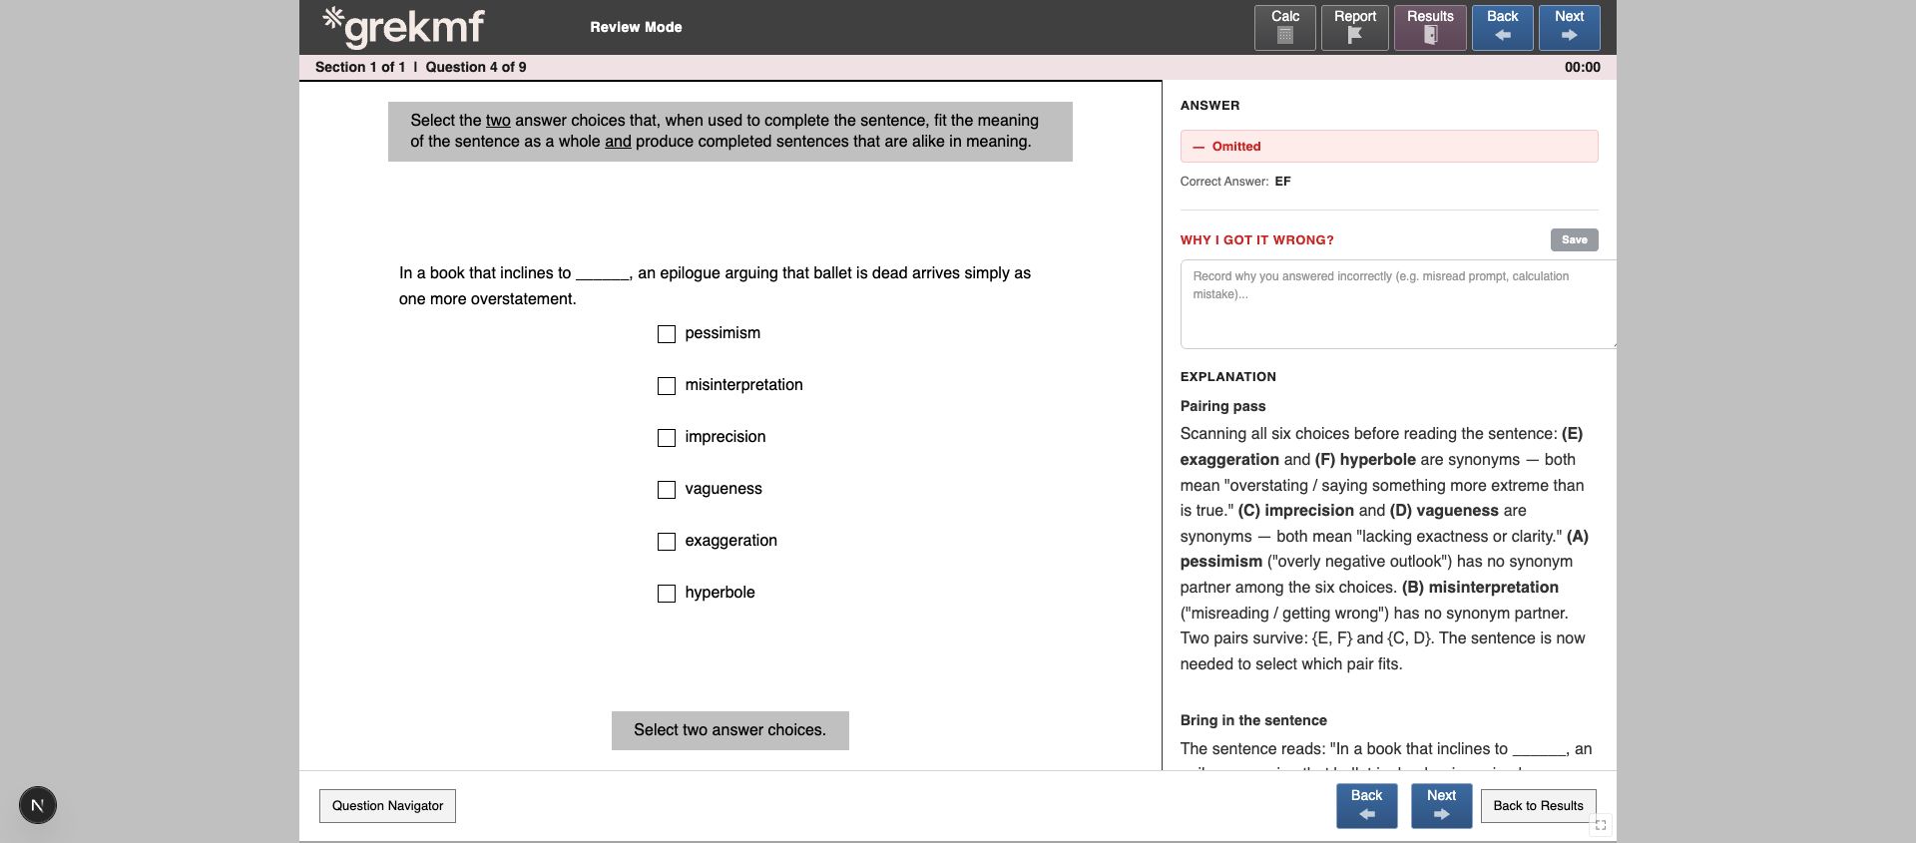The width and height of the screenshot is (1916, 843).
Task: Check the pessimism answer box
Action: tap(667, 334)
